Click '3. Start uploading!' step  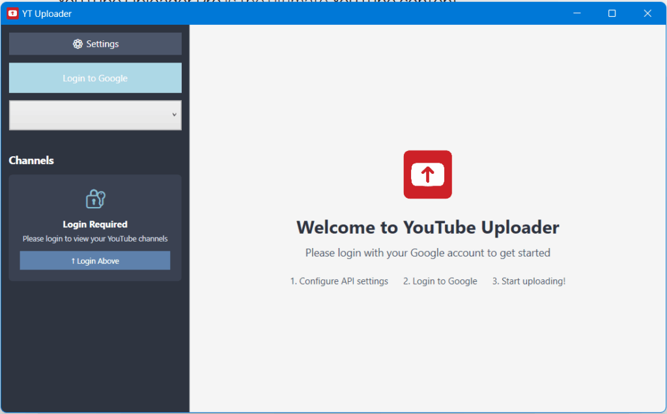(x=529, y=281)
